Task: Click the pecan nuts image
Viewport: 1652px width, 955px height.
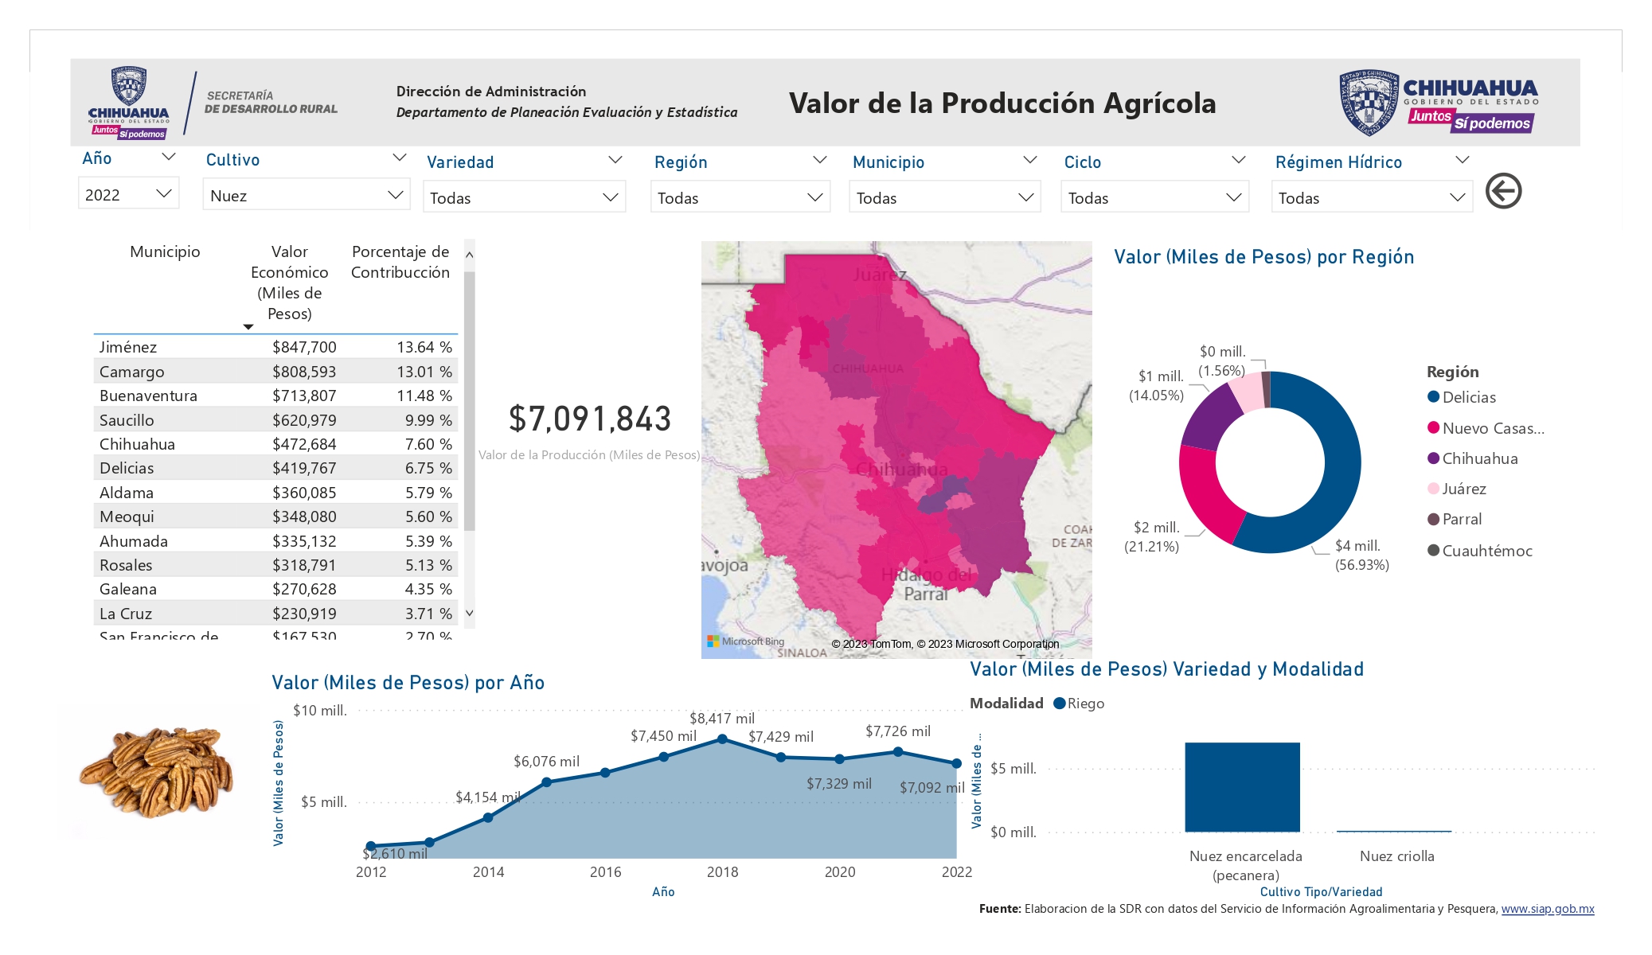Action: tap(157, 772)
